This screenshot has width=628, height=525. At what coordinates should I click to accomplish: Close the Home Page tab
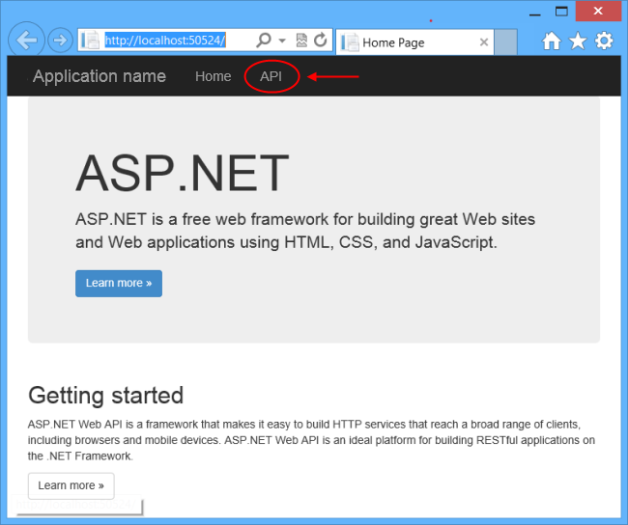point(484,42)
